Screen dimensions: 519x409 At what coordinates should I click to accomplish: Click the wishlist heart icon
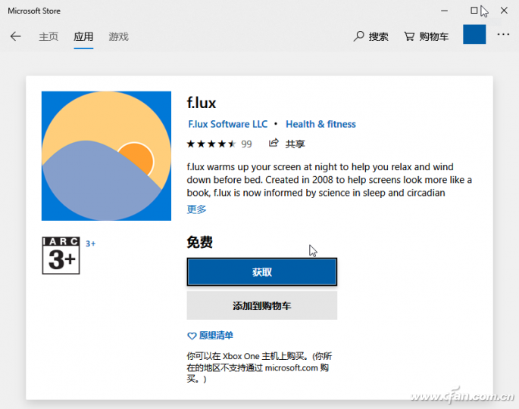pos(192,336)
